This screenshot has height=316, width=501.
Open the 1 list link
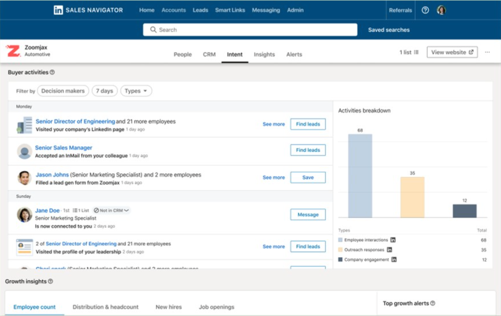point(409,52)
